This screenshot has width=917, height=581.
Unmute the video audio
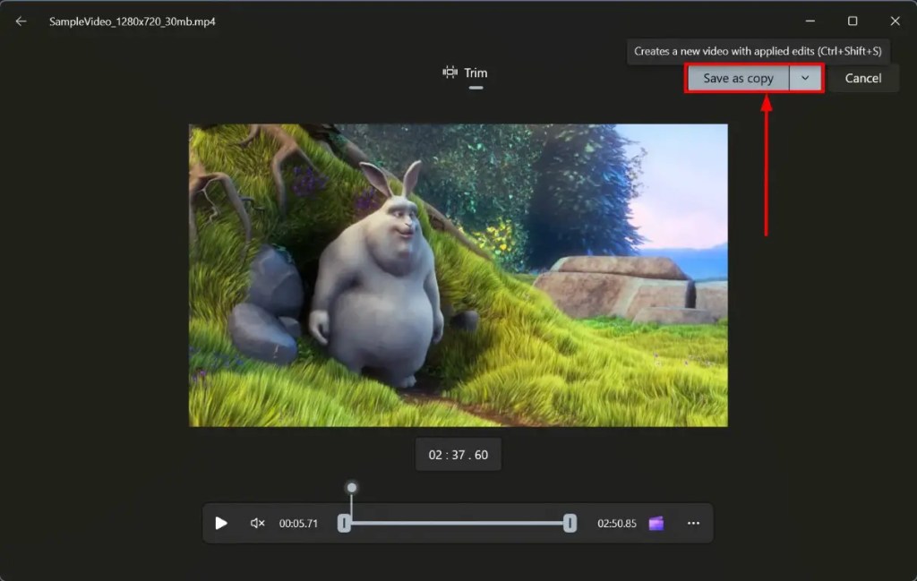tap(257, 523)
